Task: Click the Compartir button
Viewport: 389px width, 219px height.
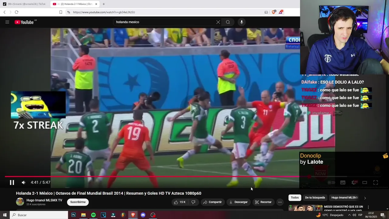Action: tap(212, 202)
